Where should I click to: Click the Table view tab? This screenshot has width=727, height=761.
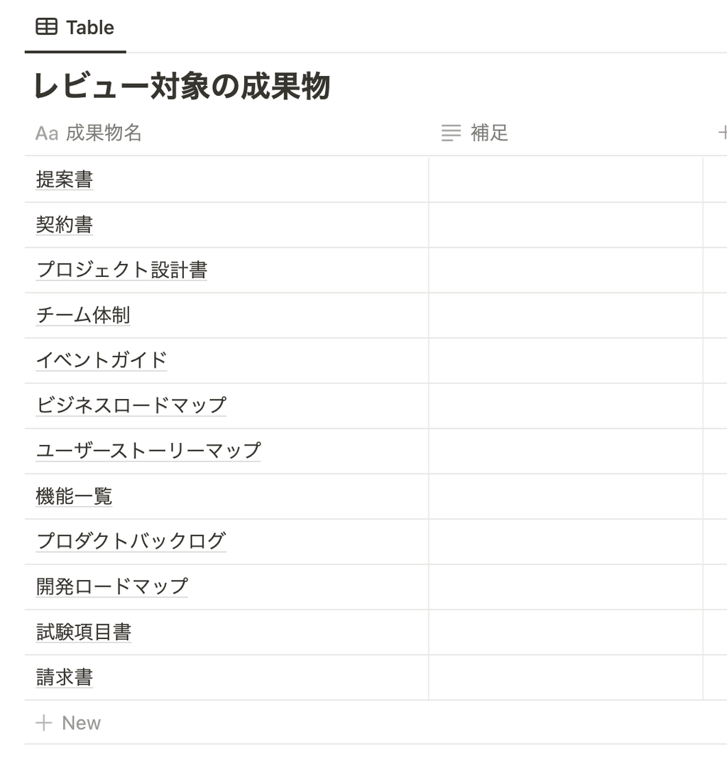pyautogui.click(x=75, y=28)
